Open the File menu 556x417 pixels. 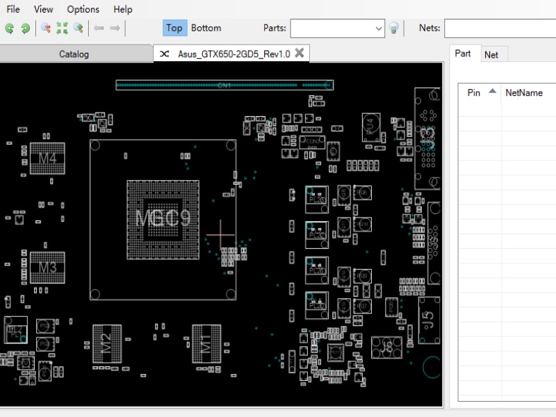point(13,9)
